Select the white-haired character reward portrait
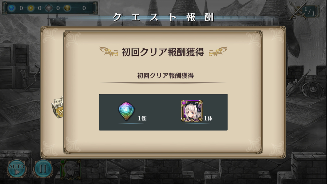Screen dimensions: 327x184 coord(192,111)
